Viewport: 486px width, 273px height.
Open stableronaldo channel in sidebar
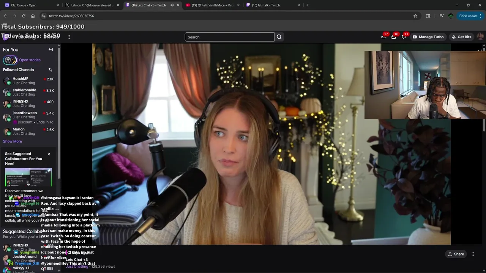[29, 92]
